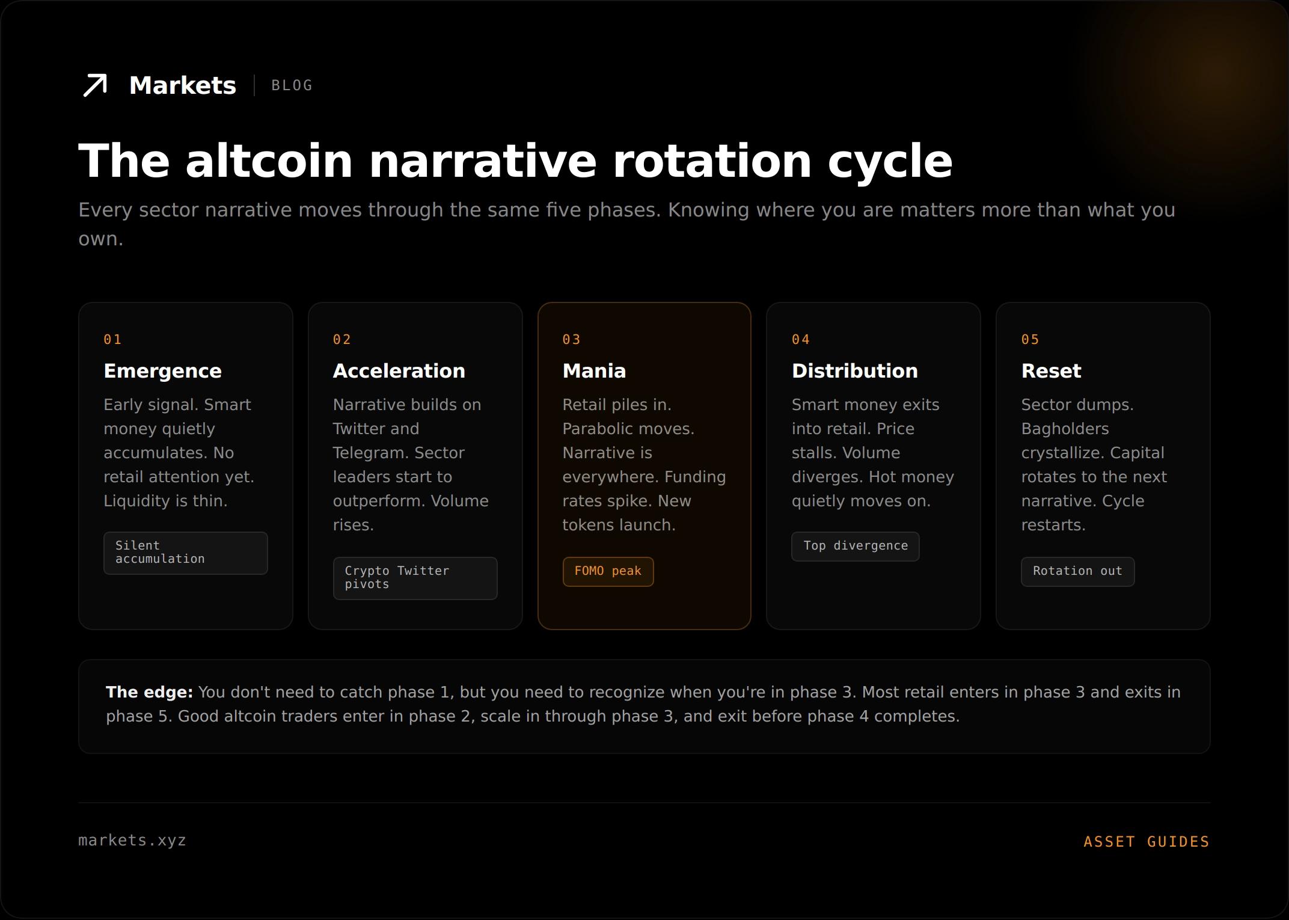The width and height of the screenshot is (1289, 920).
Task: Click the Distribution card heading
Action: pos(855,371)
